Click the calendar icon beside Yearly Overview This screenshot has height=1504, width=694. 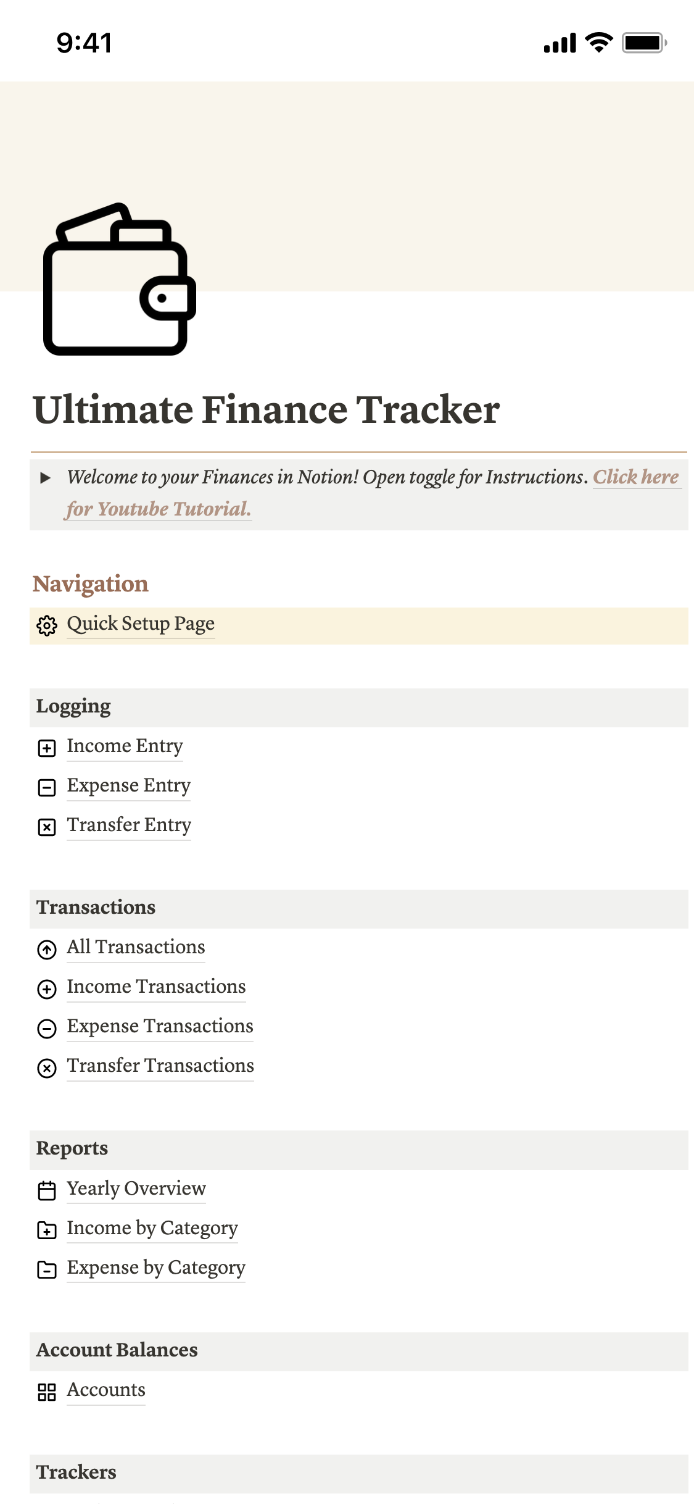pos(47,1190)
